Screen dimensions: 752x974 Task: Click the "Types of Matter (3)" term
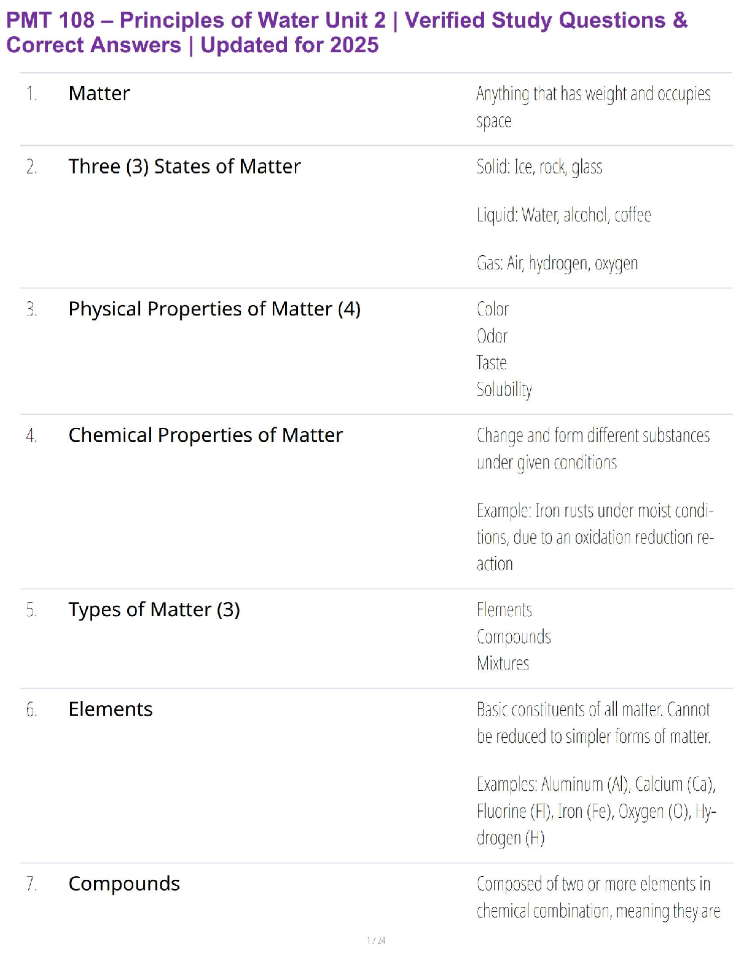[x=154, y=609]
